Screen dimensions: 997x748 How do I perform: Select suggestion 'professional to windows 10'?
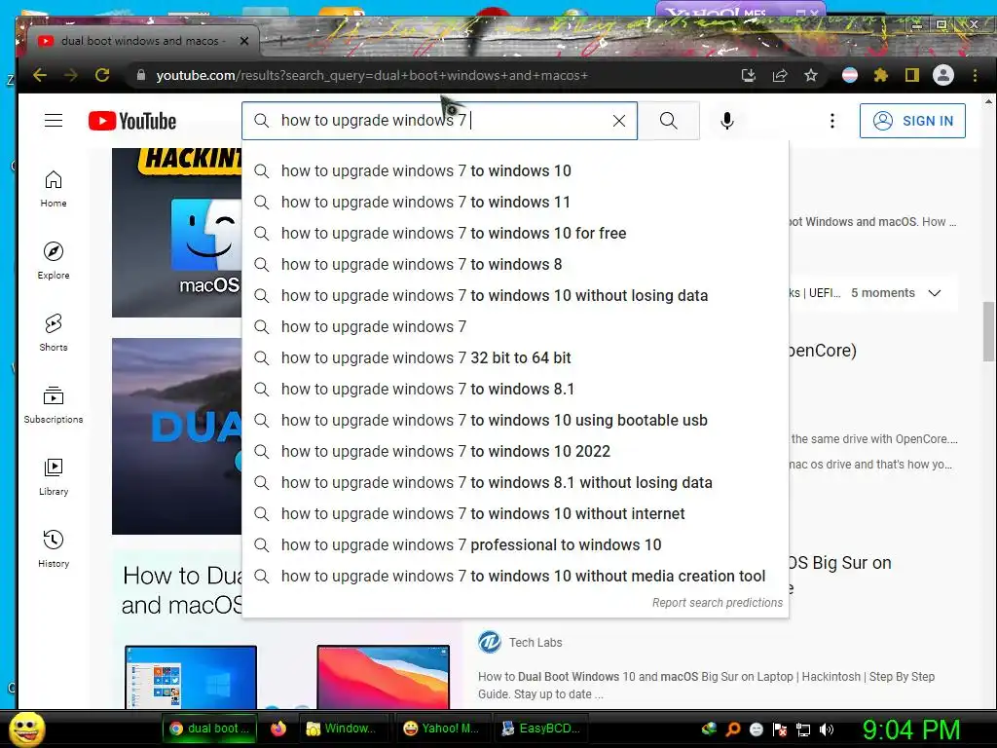(x=515, y=544)
